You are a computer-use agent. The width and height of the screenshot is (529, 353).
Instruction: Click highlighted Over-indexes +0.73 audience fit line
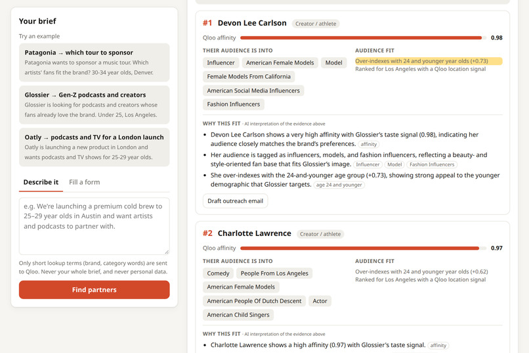coord(429,61)
